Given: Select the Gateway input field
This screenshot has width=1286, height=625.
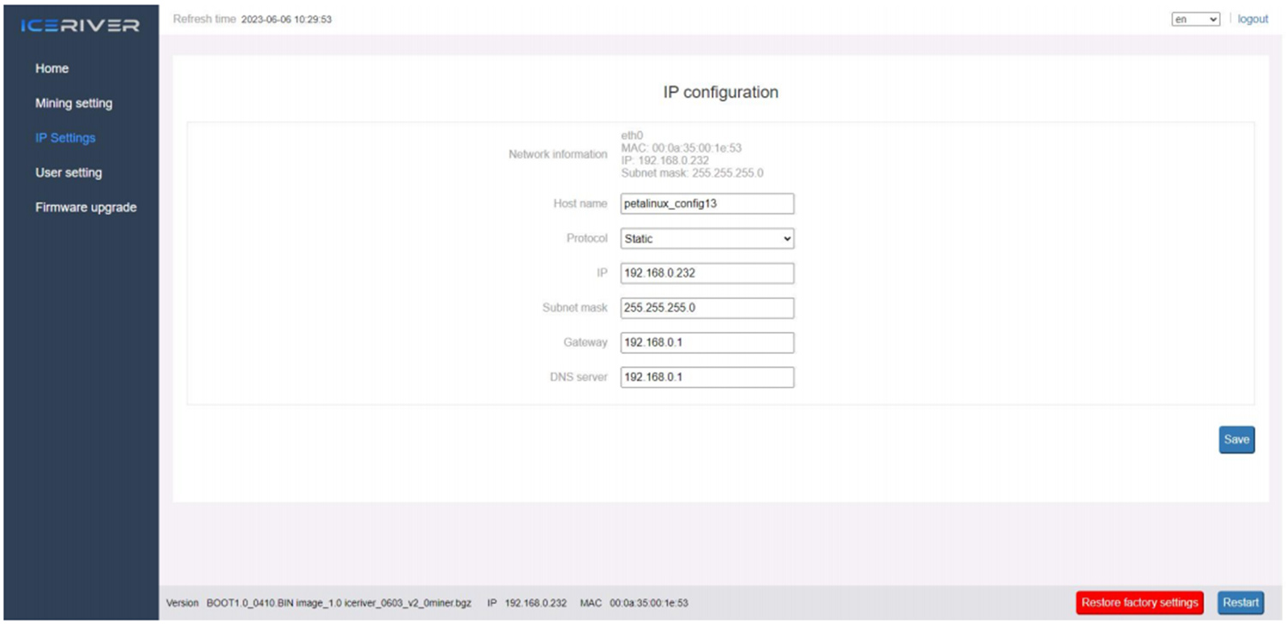Looking at the screenshot, I should click(x=706, y=343).
